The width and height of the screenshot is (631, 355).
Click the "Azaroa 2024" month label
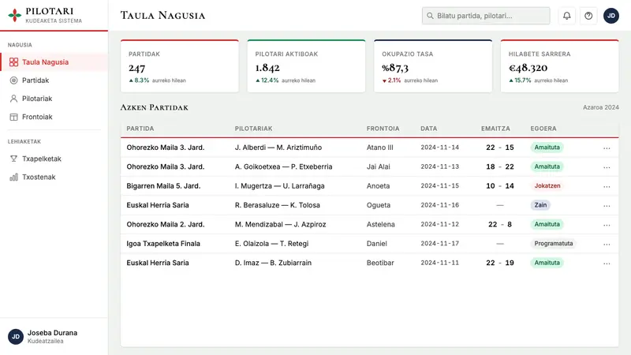[x=601, y=107]
